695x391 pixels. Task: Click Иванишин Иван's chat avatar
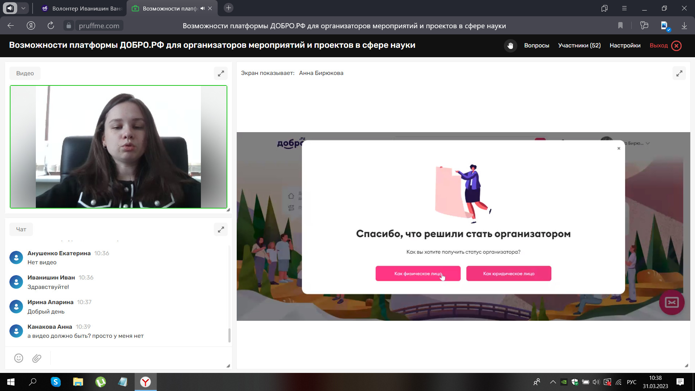tap(16, 282)
